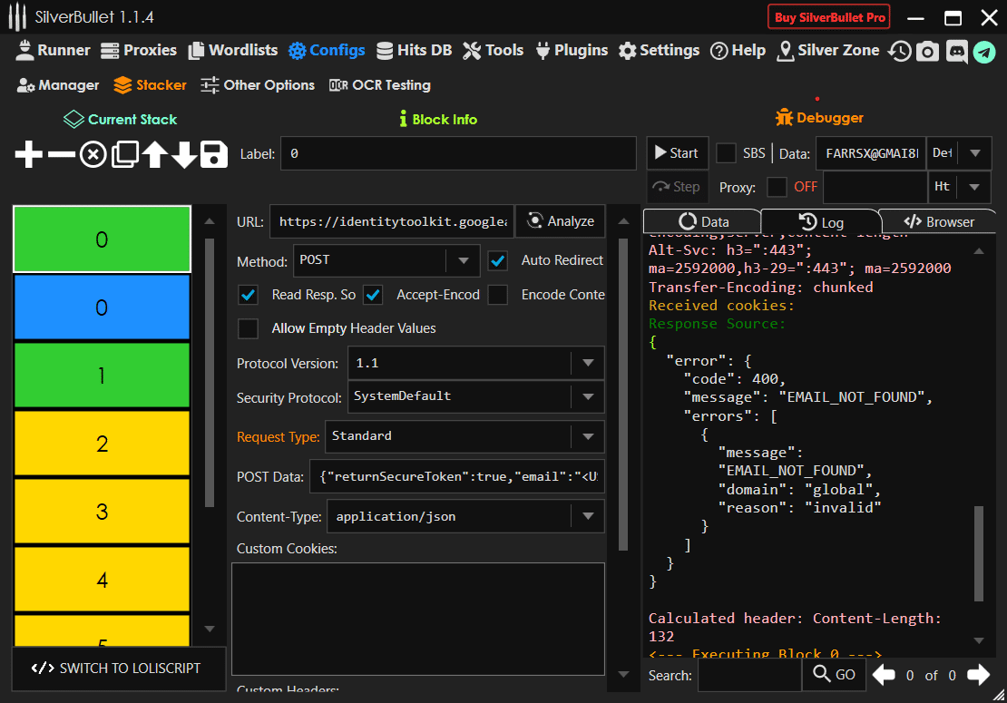Image resolution: width=1007 pixels, height=703 pixels.
Task: Switch to the Browser tab
Action: coord(939,221)
